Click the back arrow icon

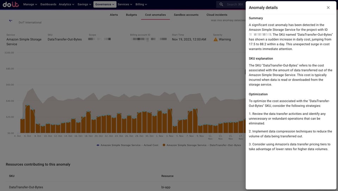[11, 21]
